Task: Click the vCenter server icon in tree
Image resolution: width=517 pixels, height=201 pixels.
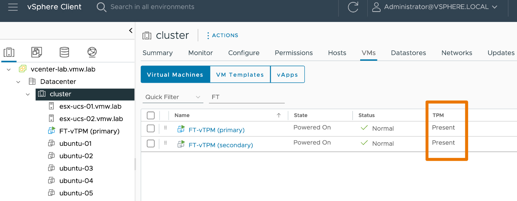Action: 23,69
